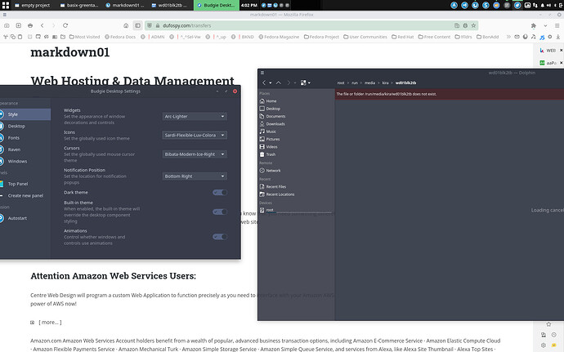Open Trash in Dolphin sidebar
Viewport: 564px width, 352px height.
point(271,154)
